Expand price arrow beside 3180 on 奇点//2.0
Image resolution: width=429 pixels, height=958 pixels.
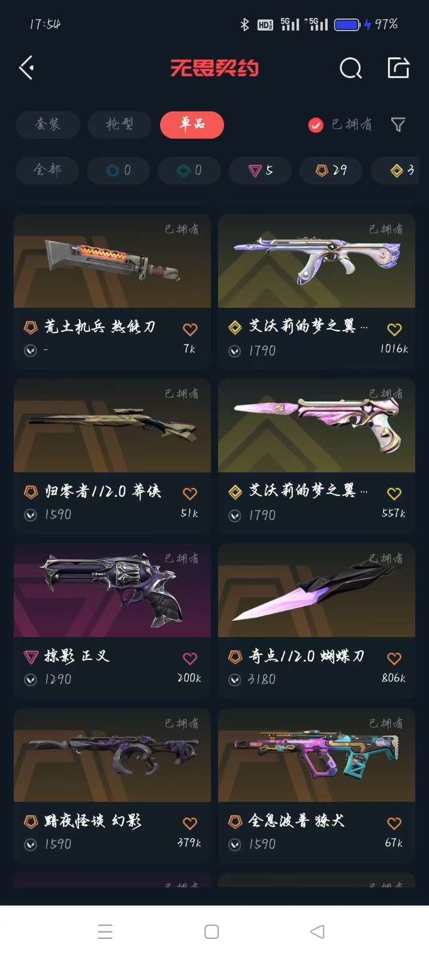pyautogui.click(x=235, y=680)
